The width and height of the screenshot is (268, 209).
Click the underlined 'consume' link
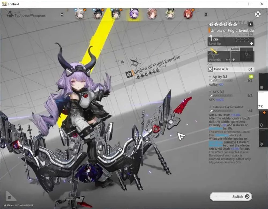[x=230, y=142]
